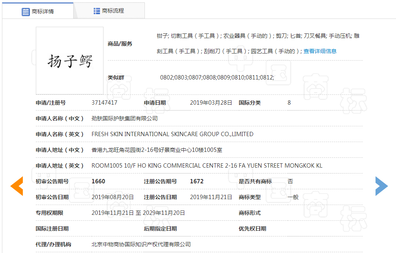Click the 商品/服务 goods list text
Image resolution: width=396 pixels, height=253 pixels.
(258, 36)
